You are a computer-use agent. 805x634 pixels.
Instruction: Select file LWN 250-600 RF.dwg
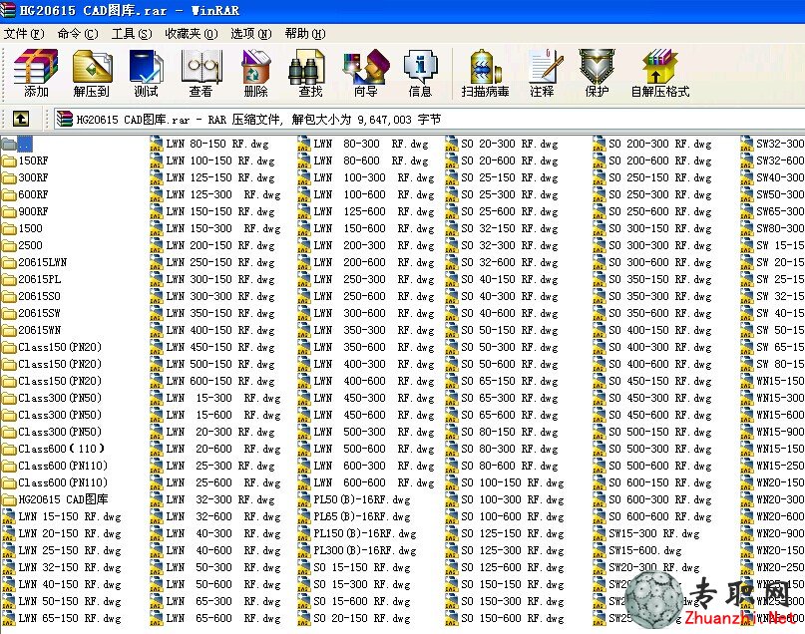click(x=374, y=296)
